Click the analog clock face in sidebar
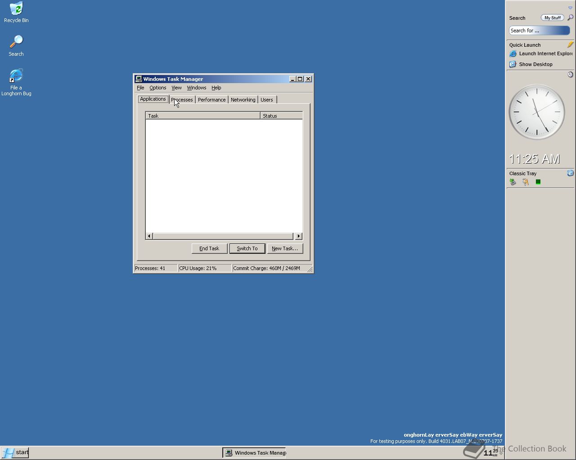Image resolution: width=576 pixels, height=460 pixels. [536, 112]
